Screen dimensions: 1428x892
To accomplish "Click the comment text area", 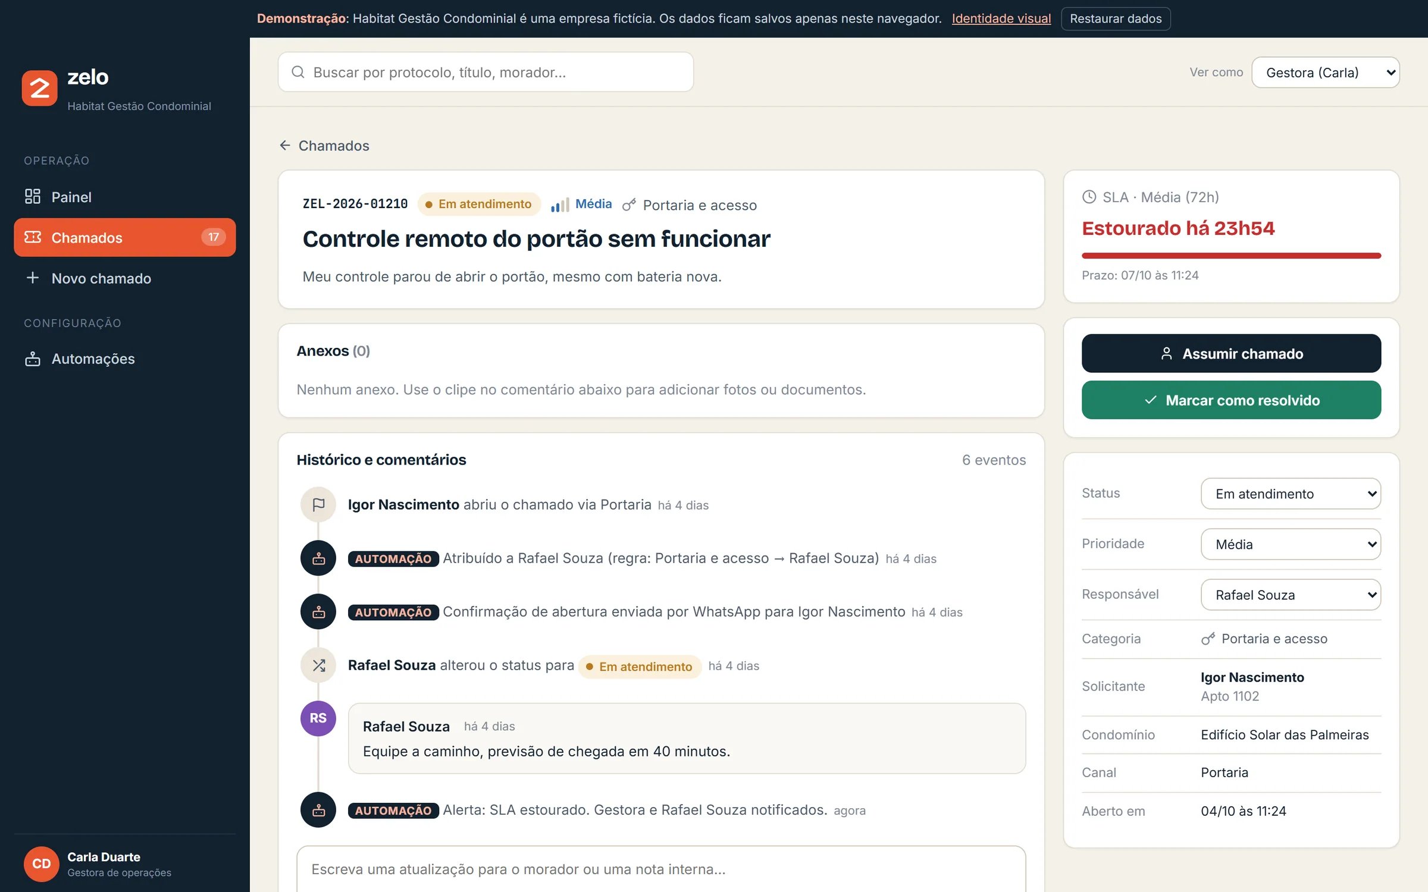I will (x=661, y=869).
